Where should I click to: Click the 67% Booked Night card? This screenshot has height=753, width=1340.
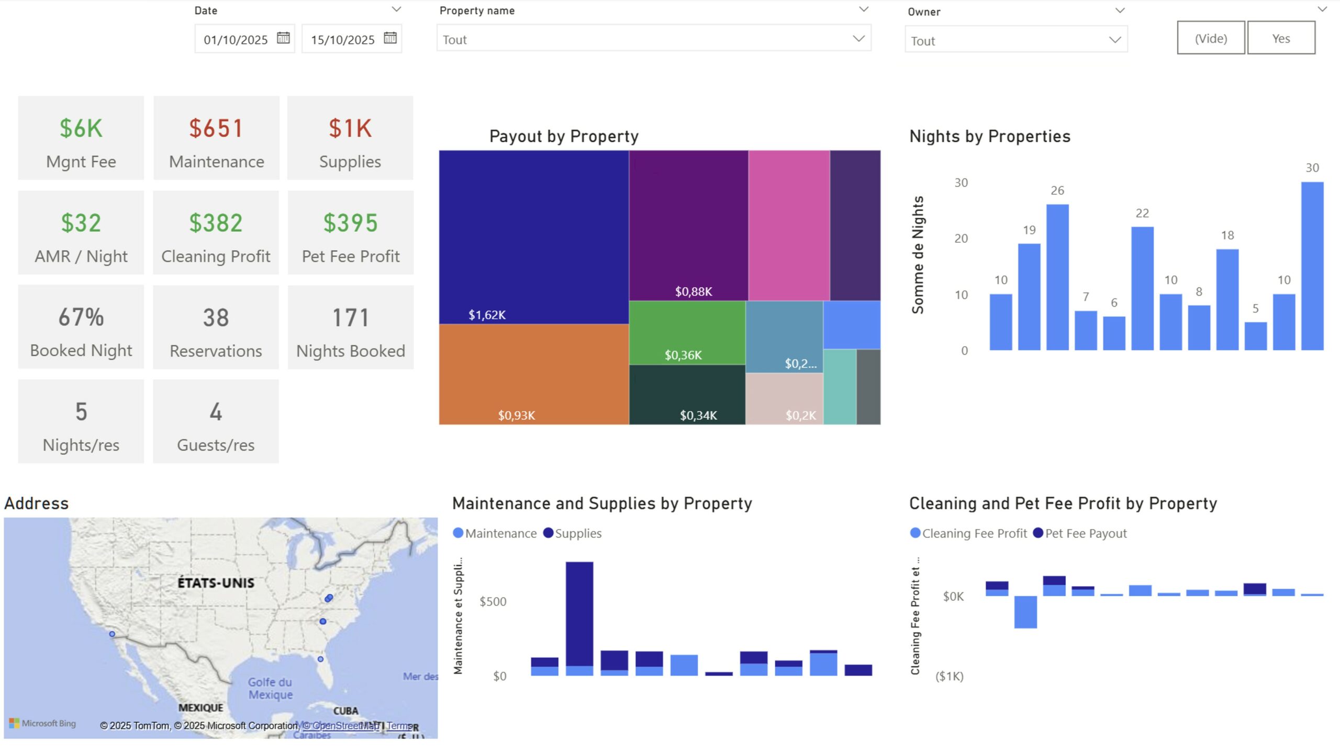click(81, 327)
